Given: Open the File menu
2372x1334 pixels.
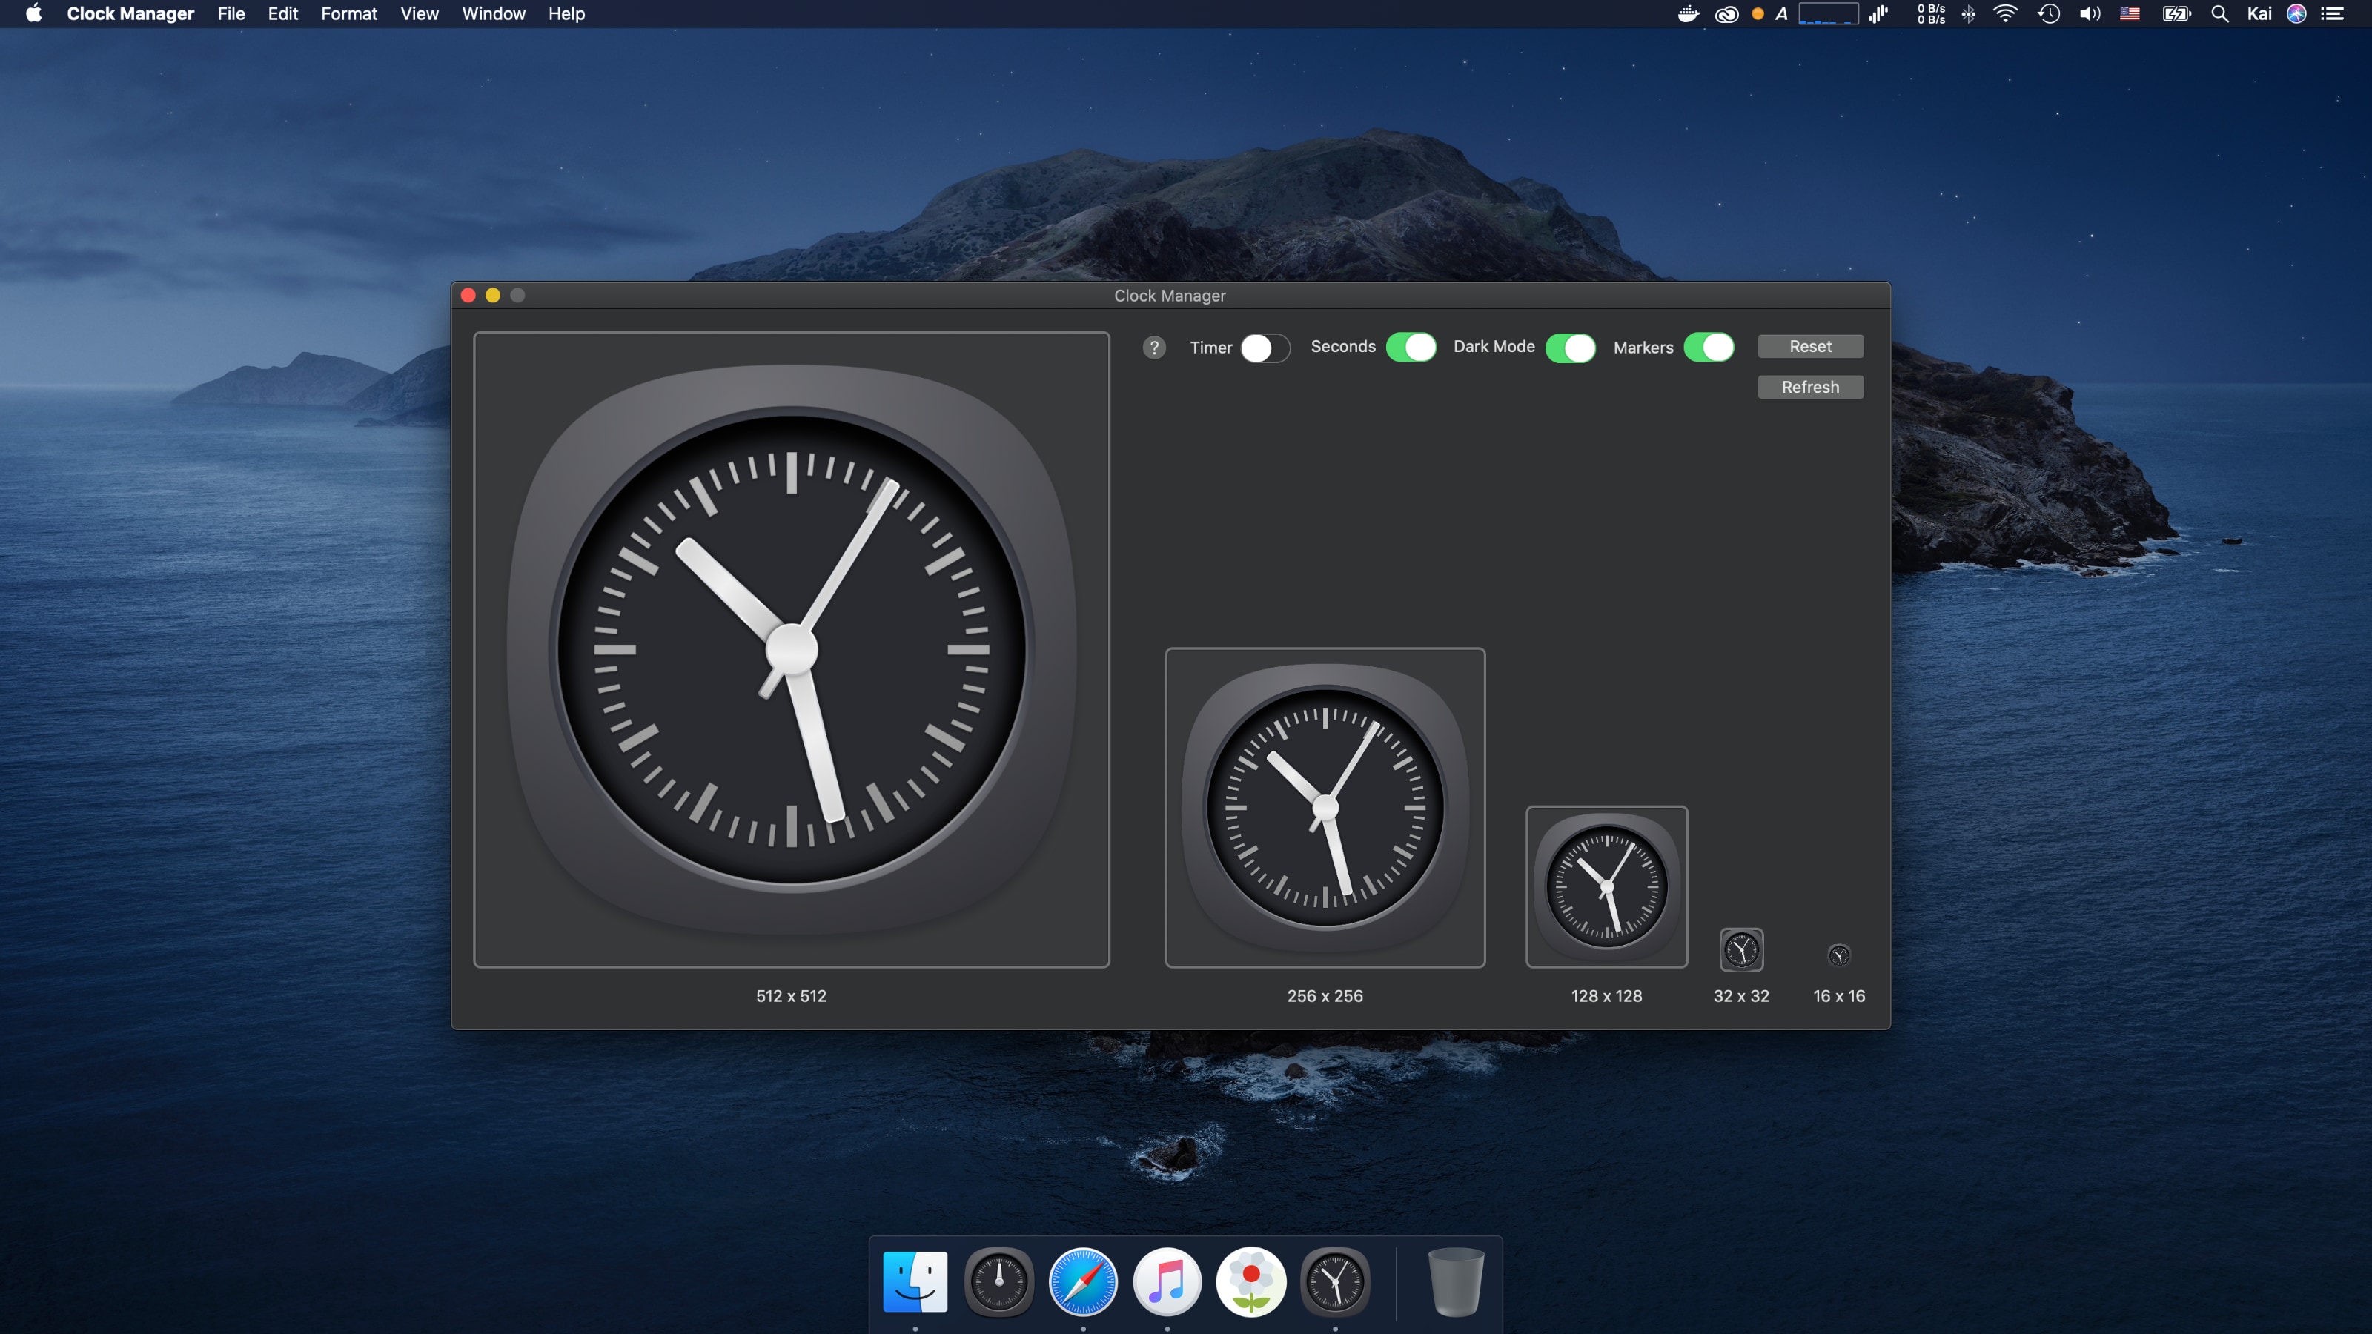Looking at the screenshot, I should coord(231,14).
